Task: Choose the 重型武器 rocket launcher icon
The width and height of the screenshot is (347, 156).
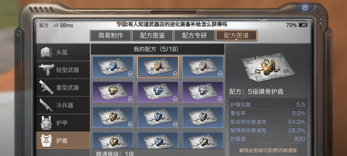Action: 46,88
